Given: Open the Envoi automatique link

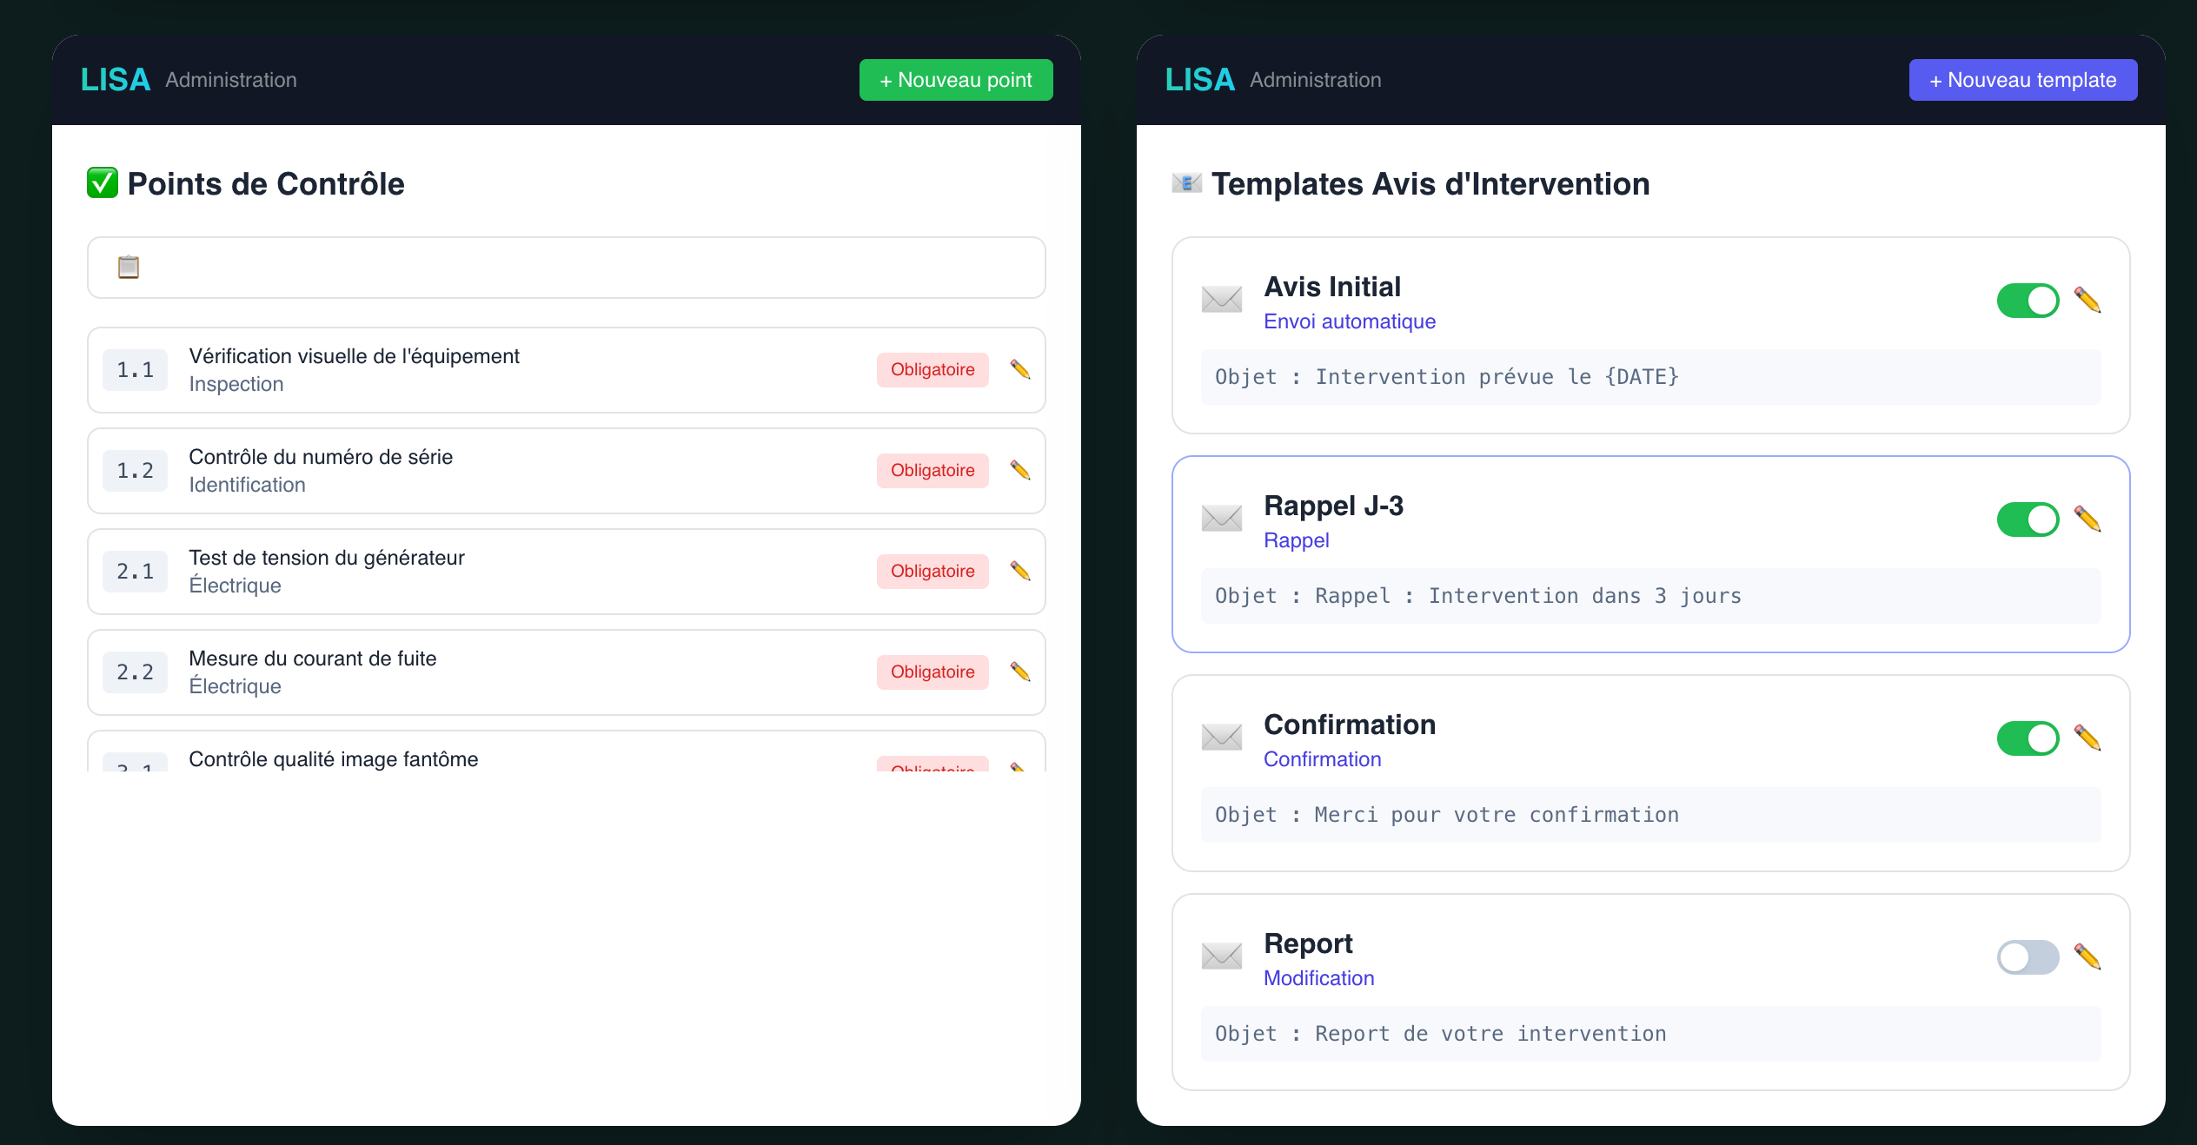Looking at the screenshot, I should (x=1350, y=321).
